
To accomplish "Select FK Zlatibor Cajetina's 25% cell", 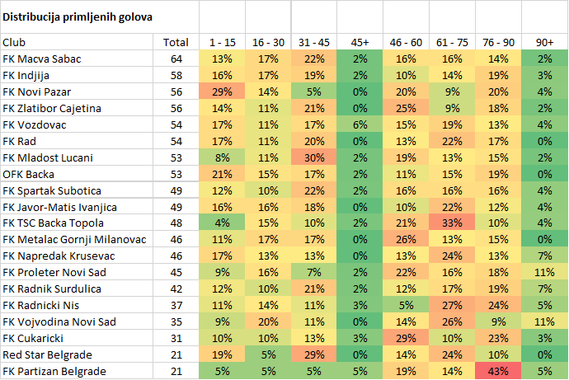I will point(406,108).
